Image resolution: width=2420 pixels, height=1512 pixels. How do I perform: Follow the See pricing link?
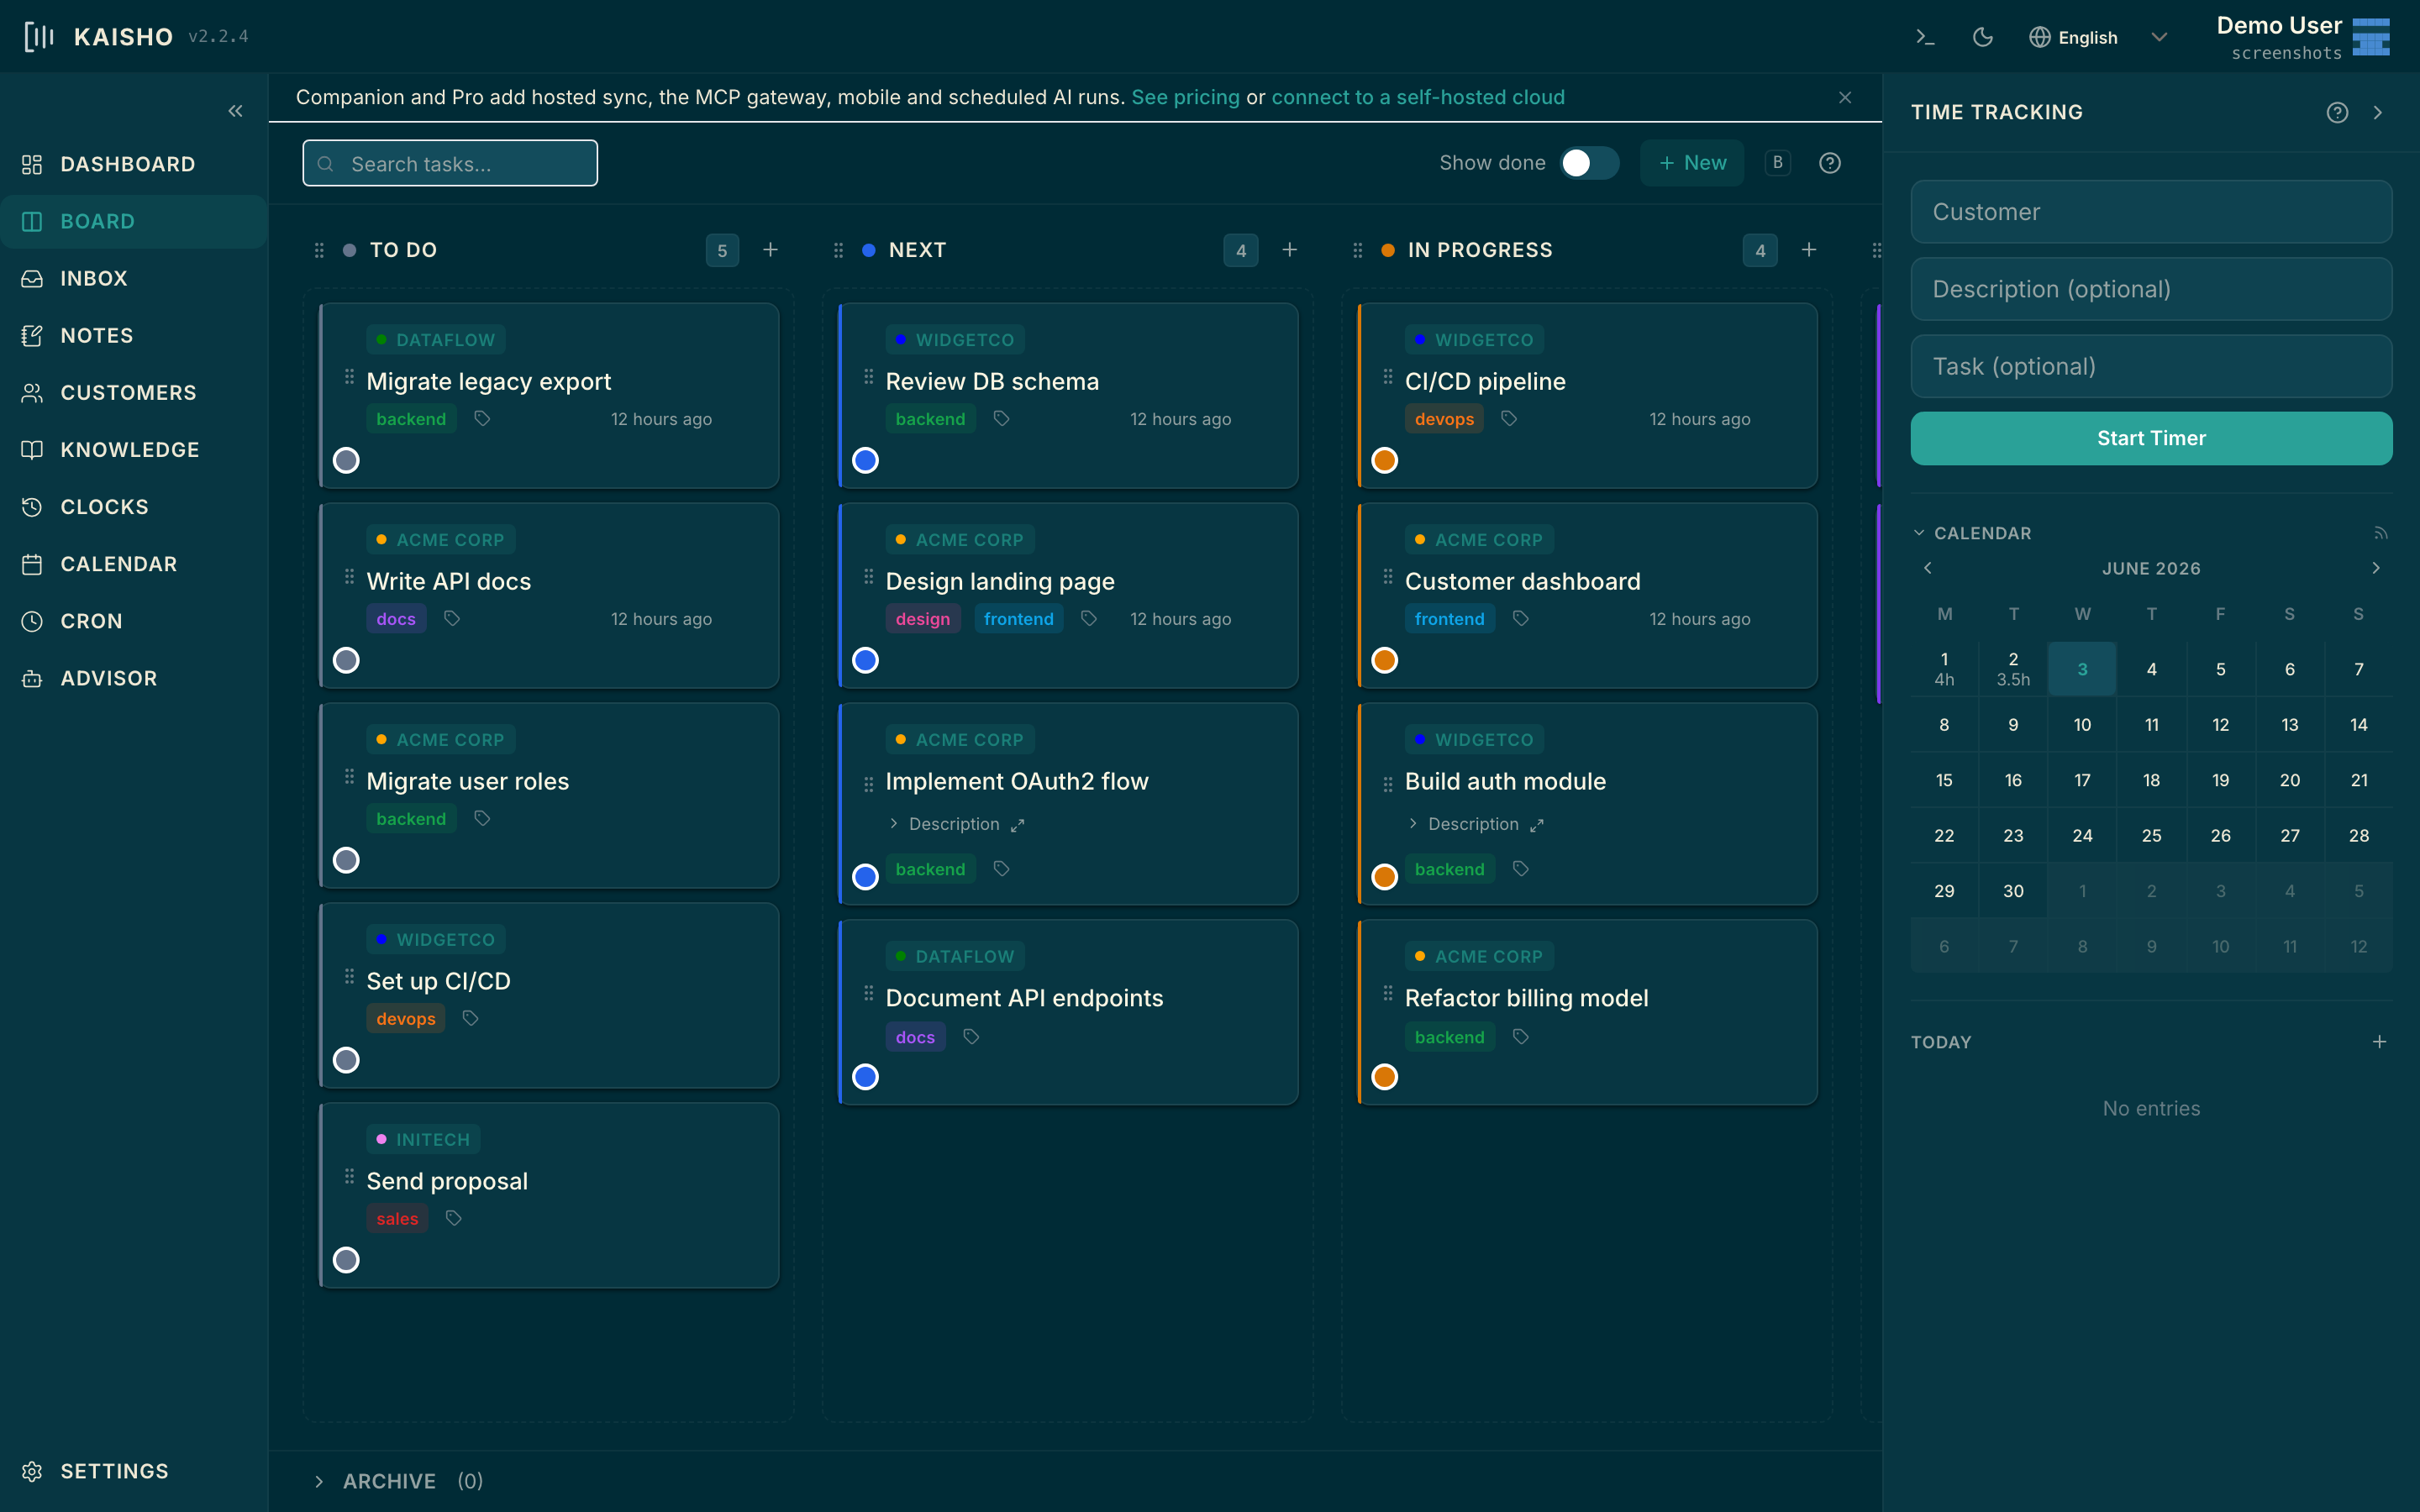coord(1185,97)
